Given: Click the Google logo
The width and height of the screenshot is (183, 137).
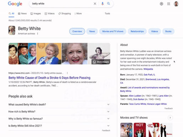Looking at the screenshot, I should (15, 4).
